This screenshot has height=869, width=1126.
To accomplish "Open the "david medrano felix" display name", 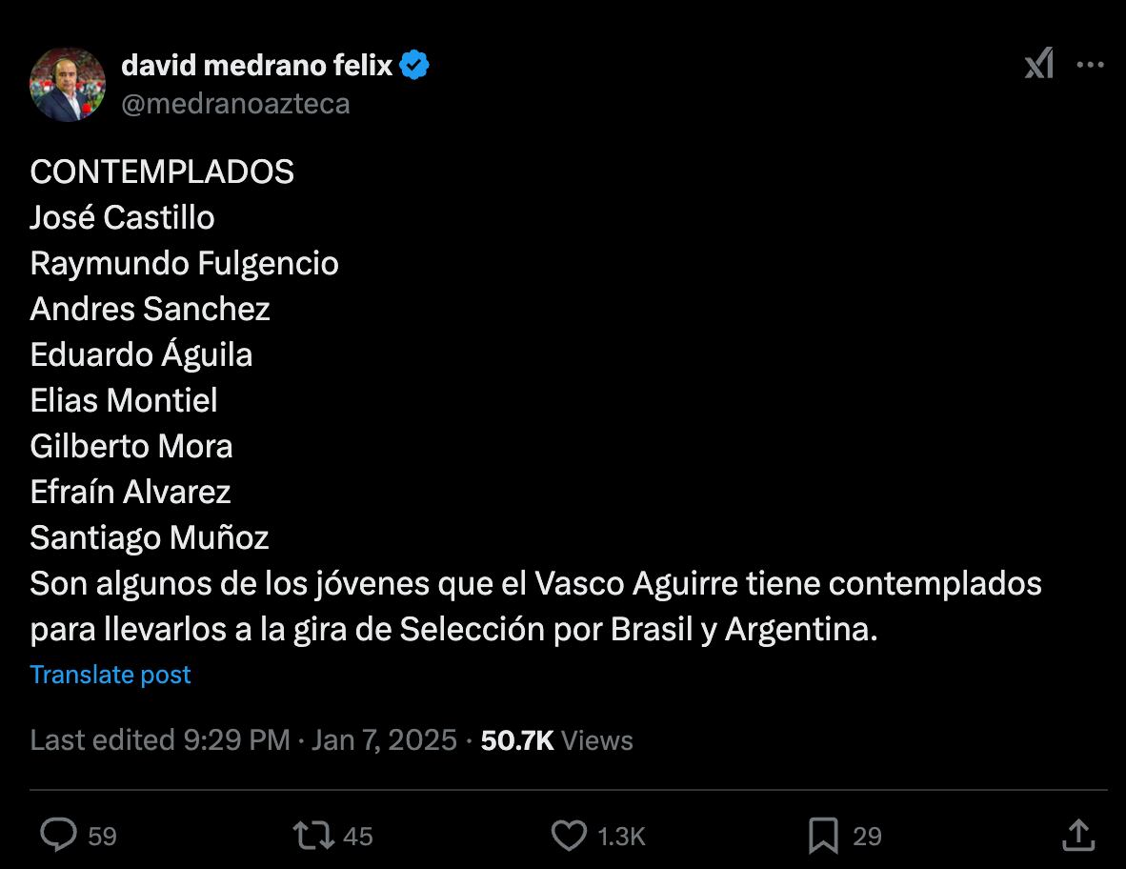I will coord(257,65).
